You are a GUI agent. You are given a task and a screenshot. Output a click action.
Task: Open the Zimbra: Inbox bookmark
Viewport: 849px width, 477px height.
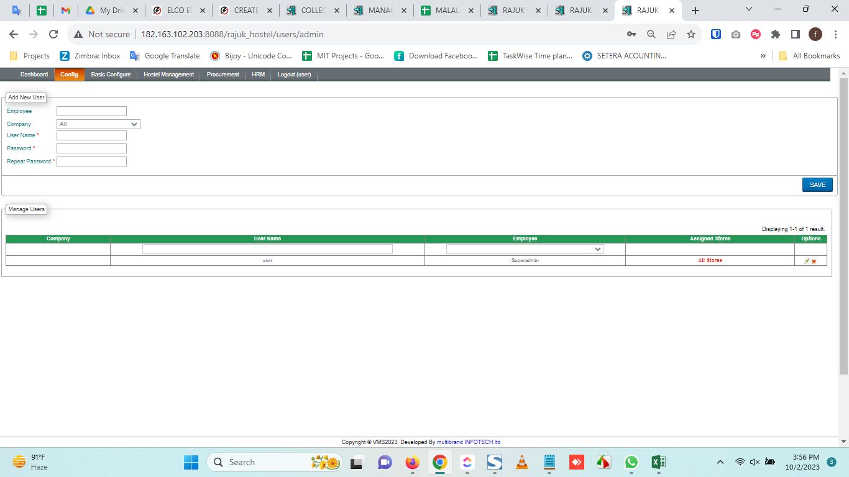[x=90, y=56]
